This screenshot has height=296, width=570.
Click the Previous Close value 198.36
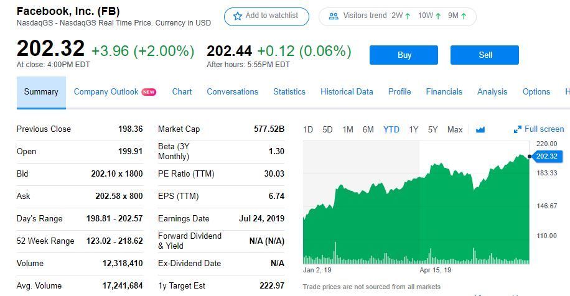pyautogui.click(x=130, y=129)
